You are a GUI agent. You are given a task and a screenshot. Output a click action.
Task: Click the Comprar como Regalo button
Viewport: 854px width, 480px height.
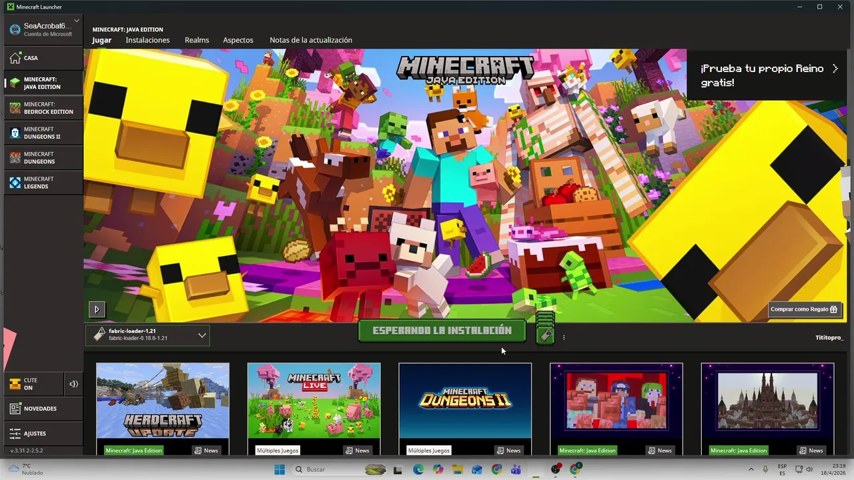[x=804, y=309]
